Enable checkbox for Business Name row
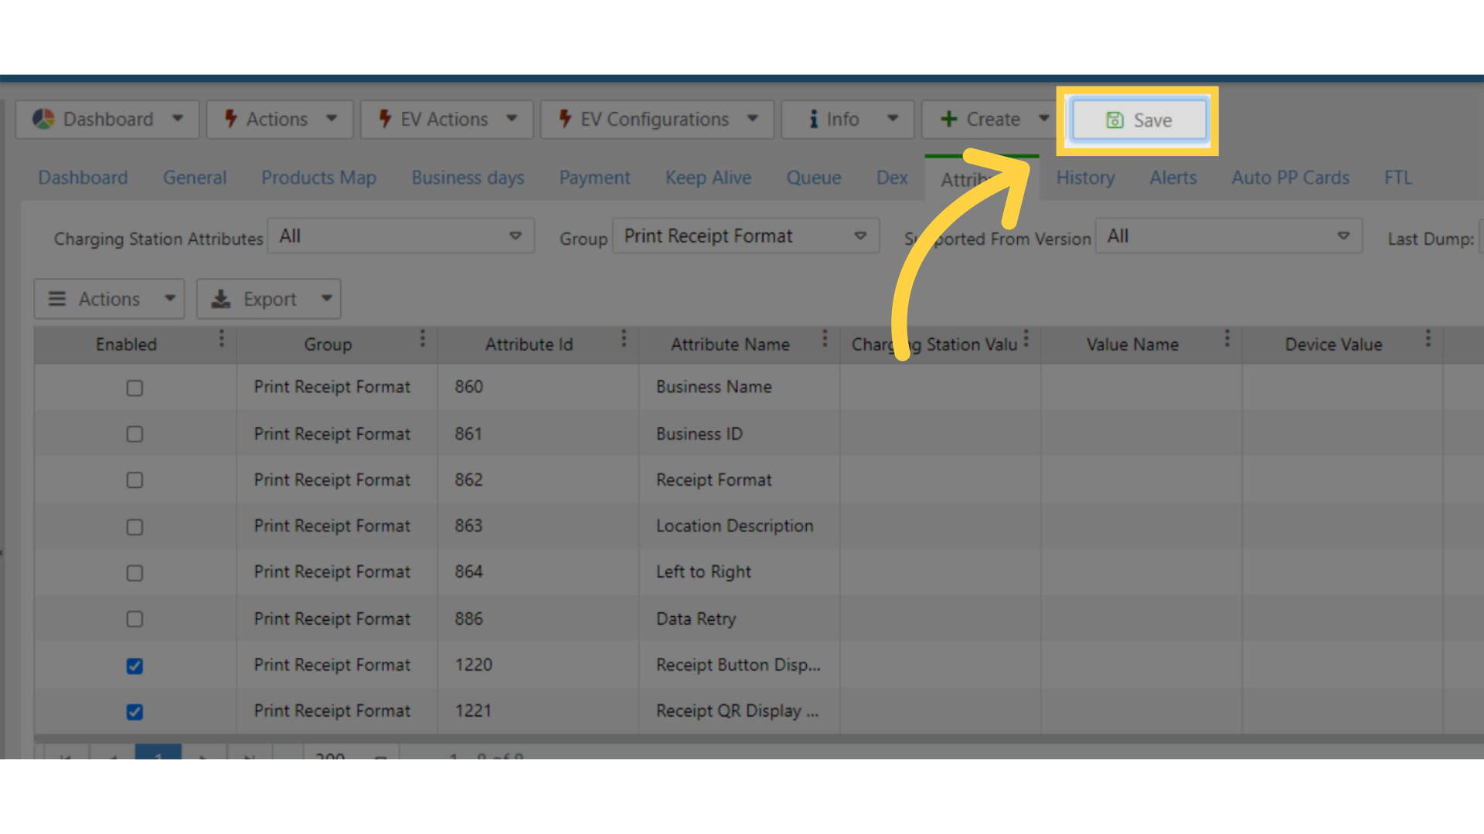 click(x=134, y=388)
